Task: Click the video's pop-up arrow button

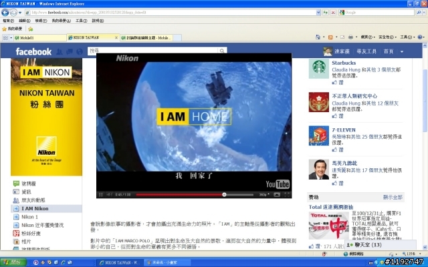Action: (x=277, y=194)
